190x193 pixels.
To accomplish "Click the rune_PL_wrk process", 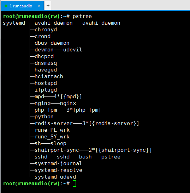I will coord(52,130).
